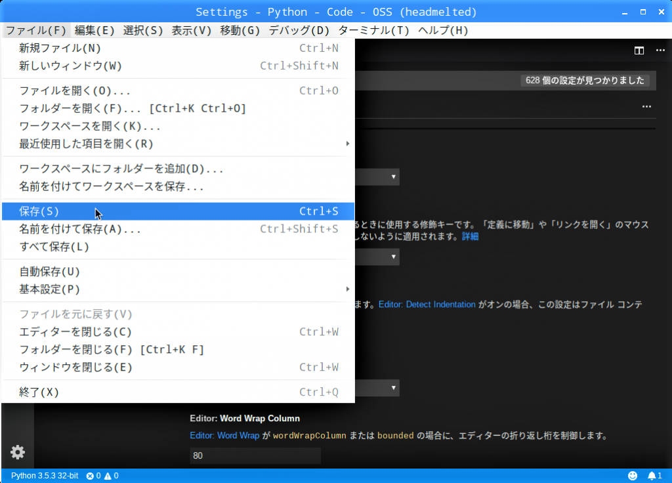Image resolution: width=672 pixels, height=483 pixels.
Task: Open the 選択(S) menu
Action: 143,30
